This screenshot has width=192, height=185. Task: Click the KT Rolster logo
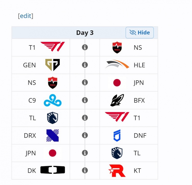click(x=117, y=170)
